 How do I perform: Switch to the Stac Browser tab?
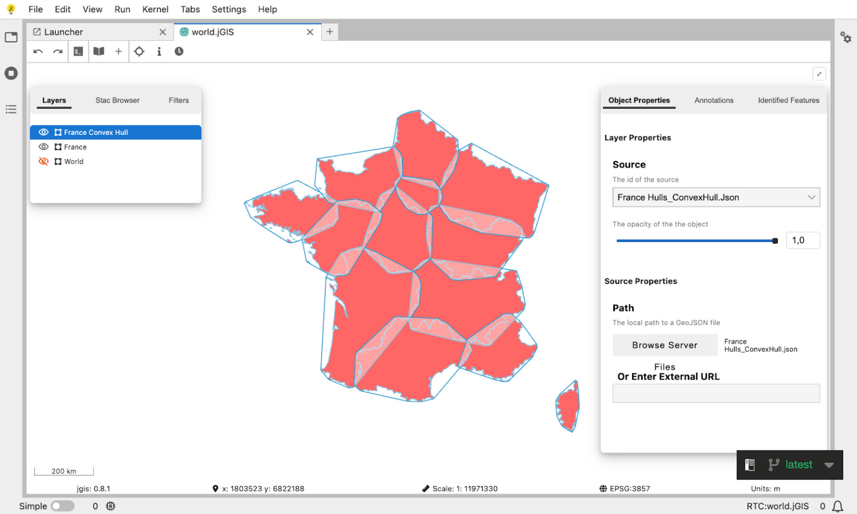[x=117, y=100]
